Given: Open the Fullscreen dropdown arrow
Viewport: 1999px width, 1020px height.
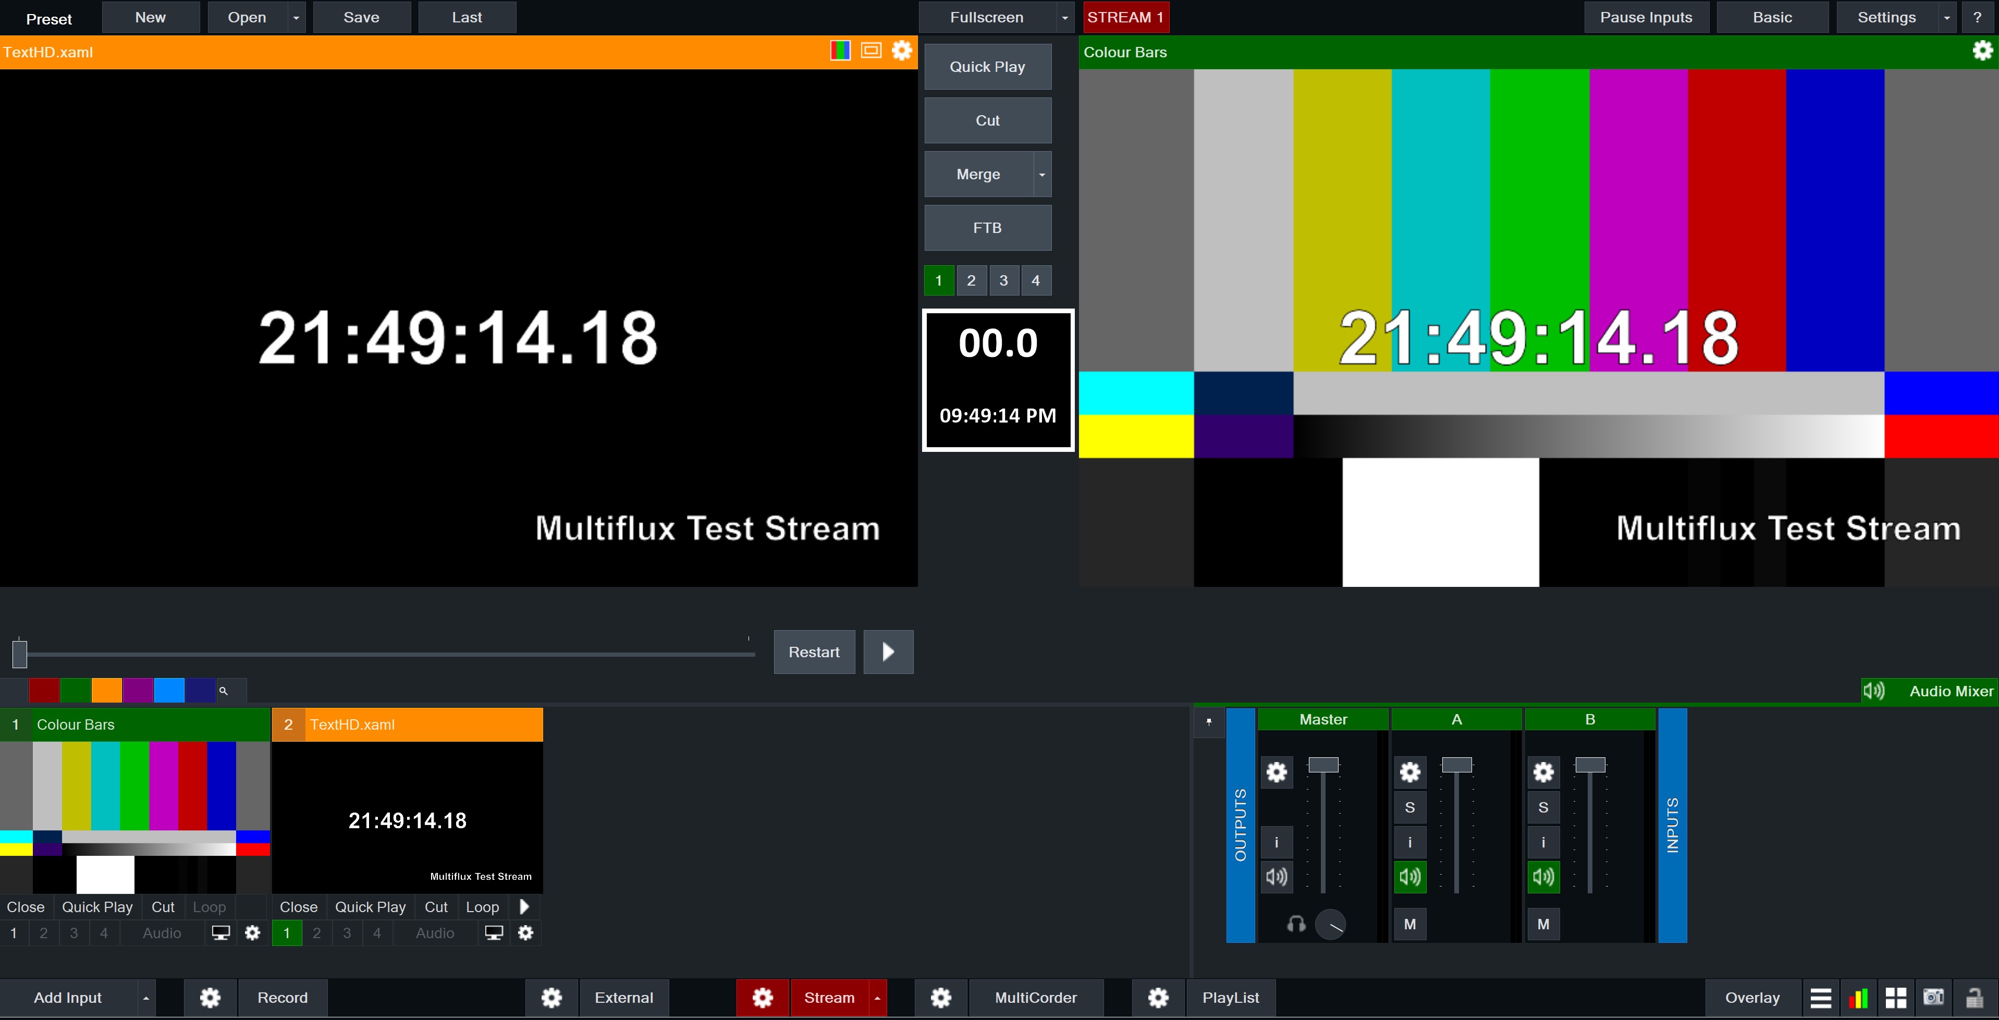Looking at the screenshot, I should pos(1065,18).
